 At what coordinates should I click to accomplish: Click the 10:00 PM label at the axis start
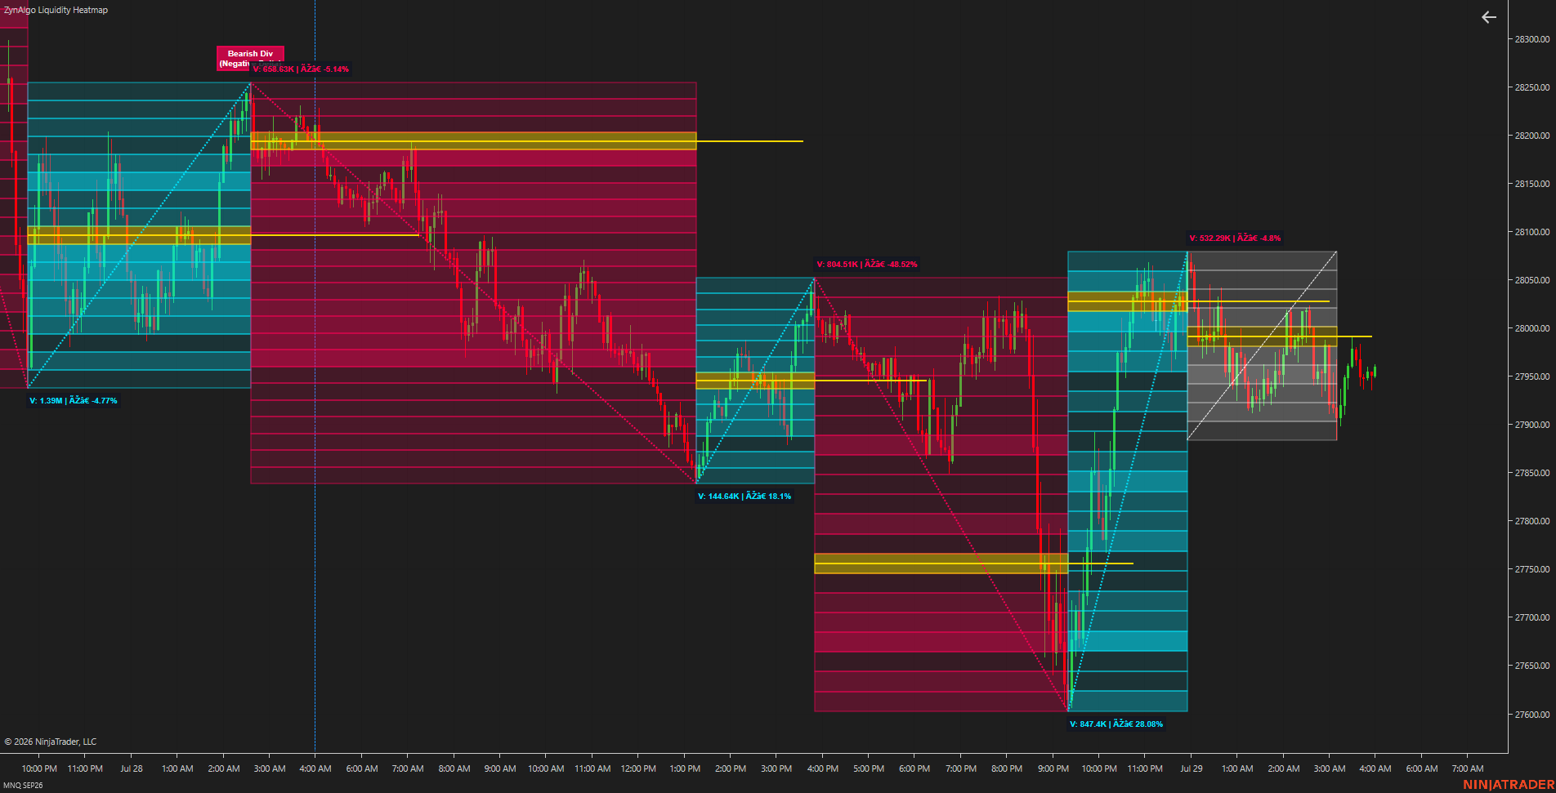(x=39, y=768)
